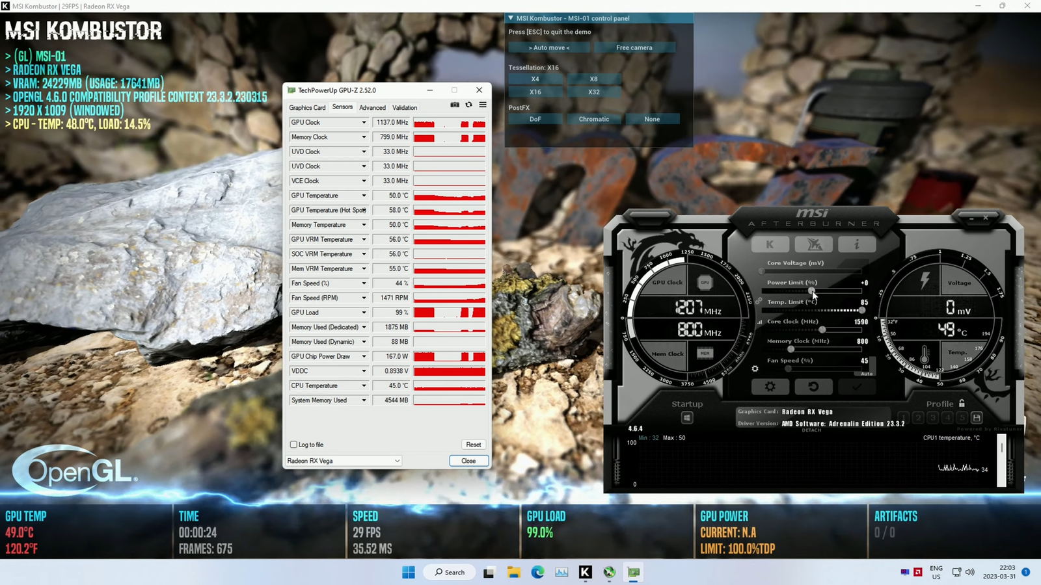Open the Advanced tab in GPU-Z

click(372, 108)
